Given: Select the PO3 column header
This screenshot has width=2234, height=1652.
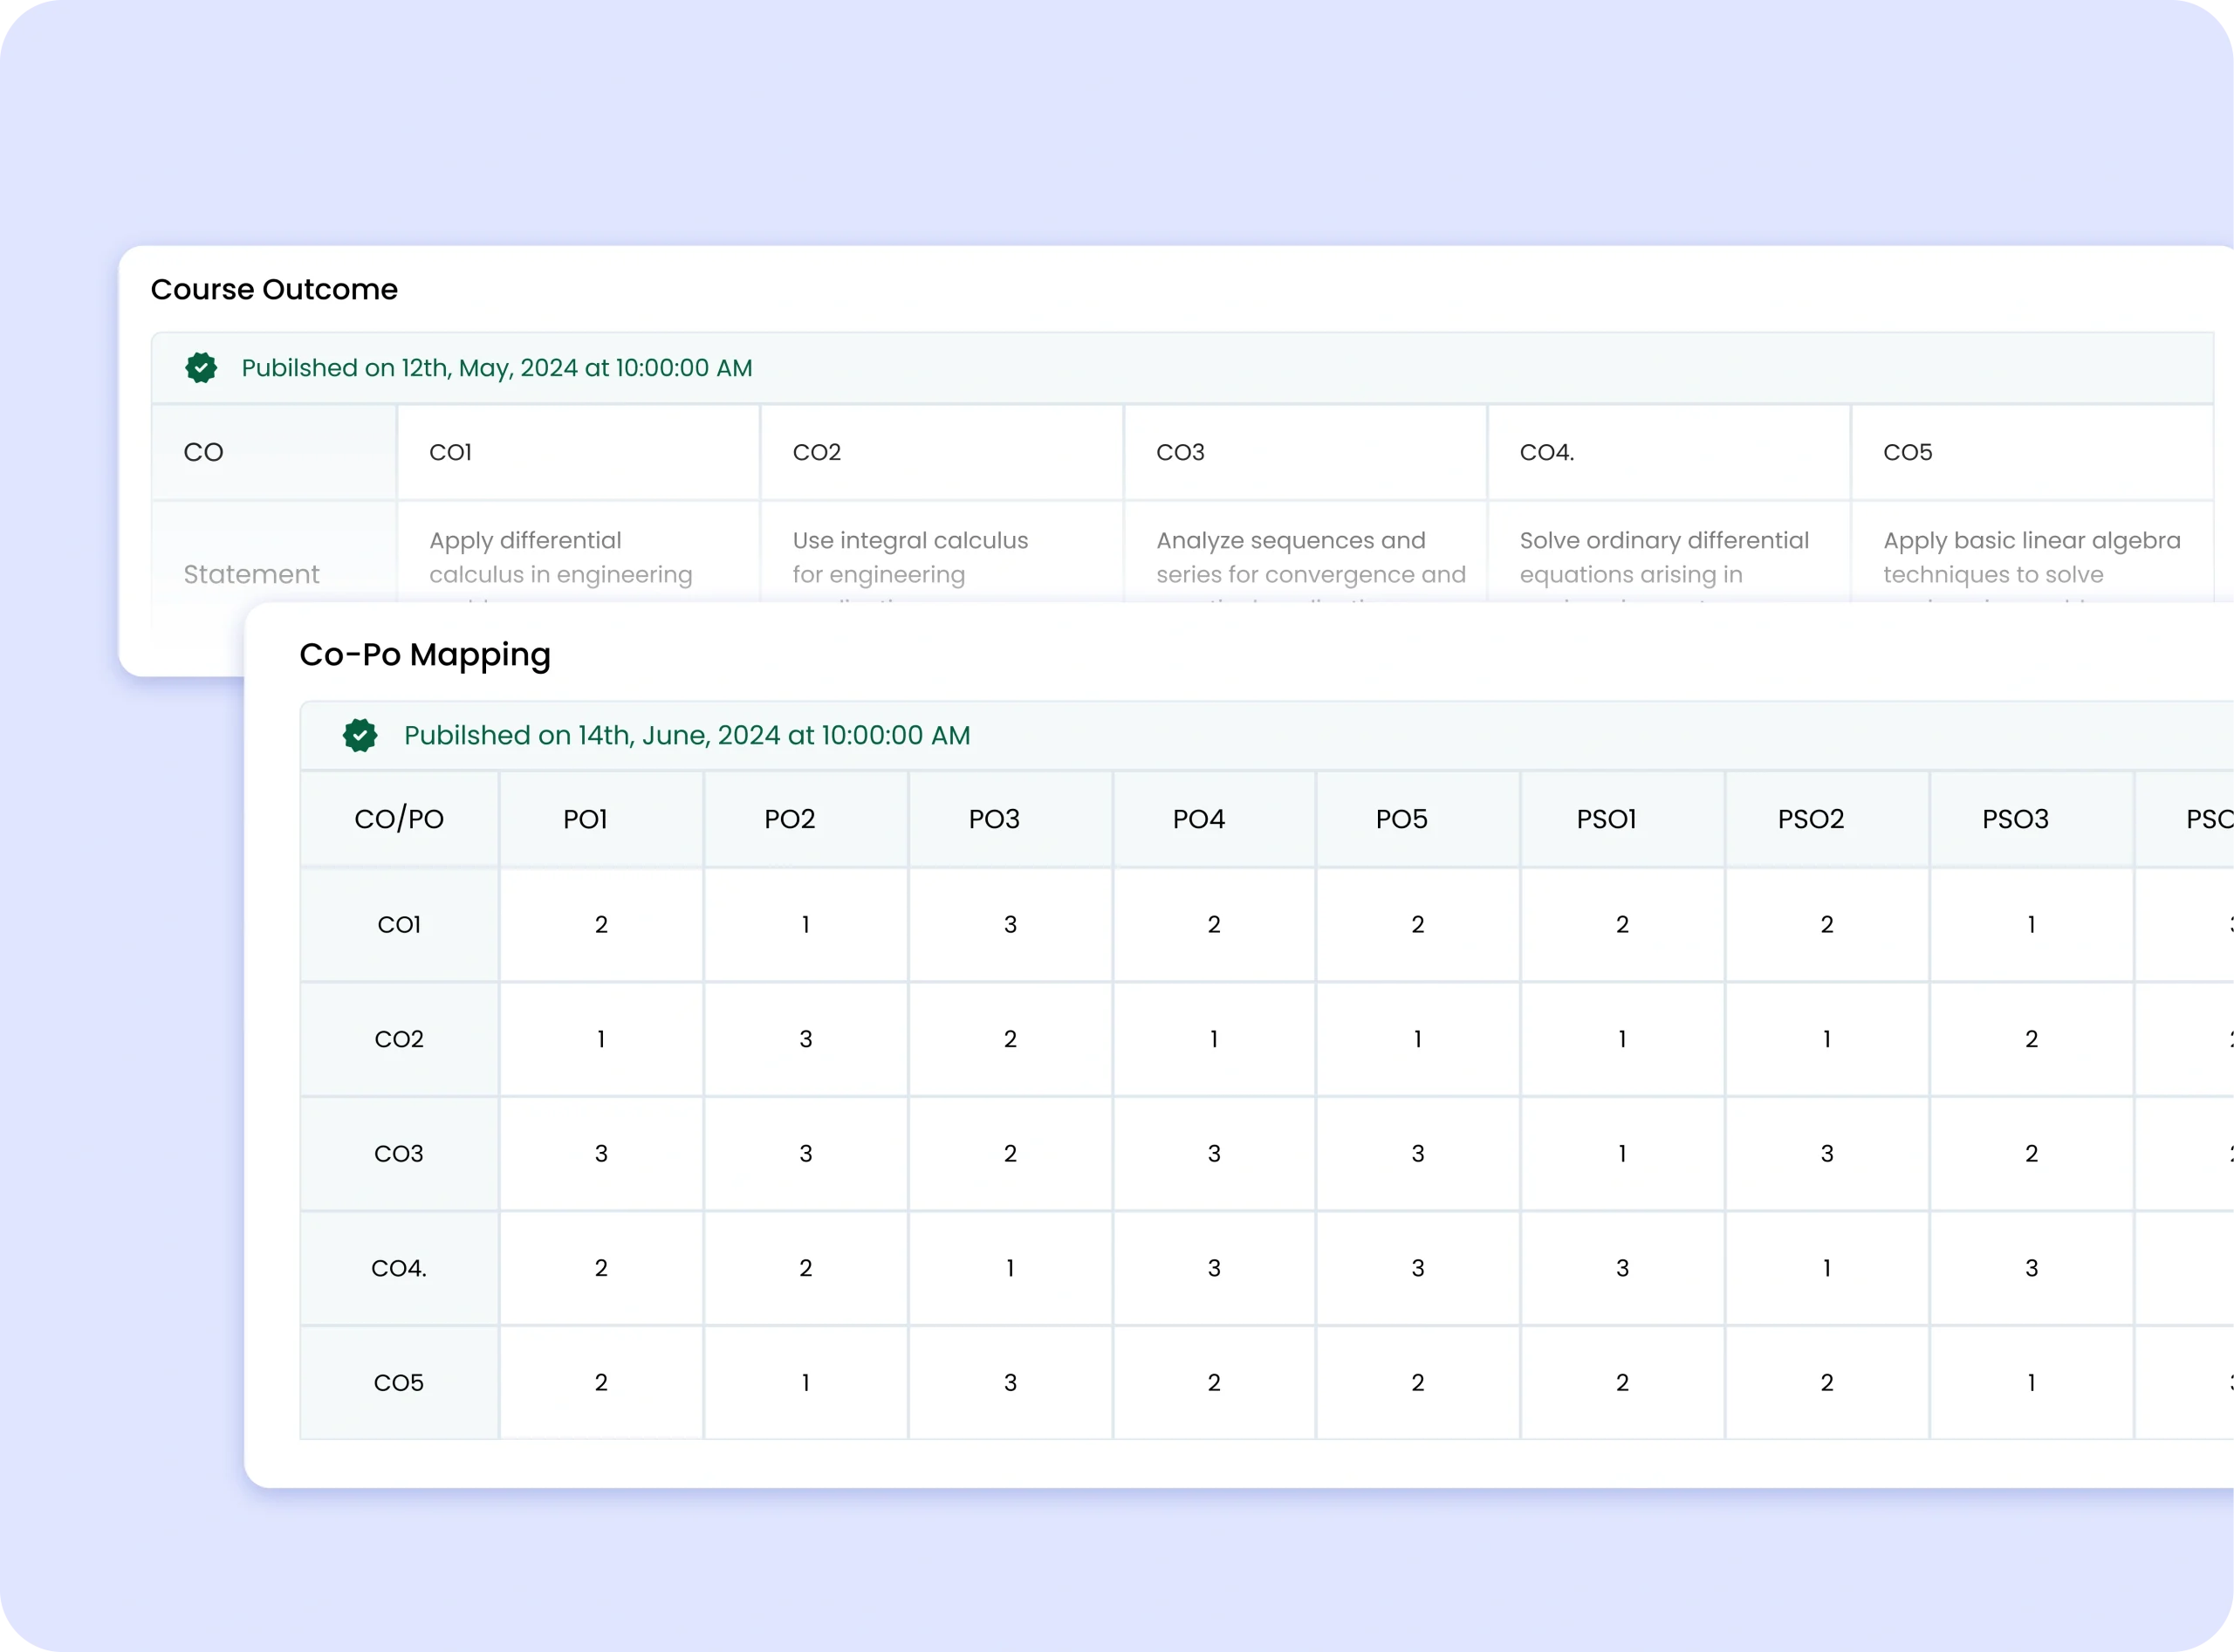Looking at the screenshot, I should point(994,819).
